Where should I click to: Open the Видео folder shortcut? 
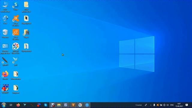click(26, 34)
